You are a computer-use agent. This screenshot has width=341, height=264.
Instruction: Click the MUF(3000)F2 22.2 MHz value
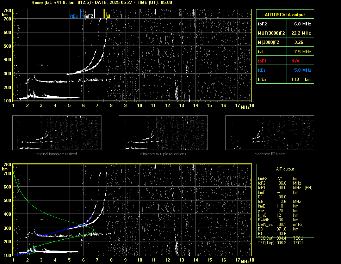click(x=301, y=33)
